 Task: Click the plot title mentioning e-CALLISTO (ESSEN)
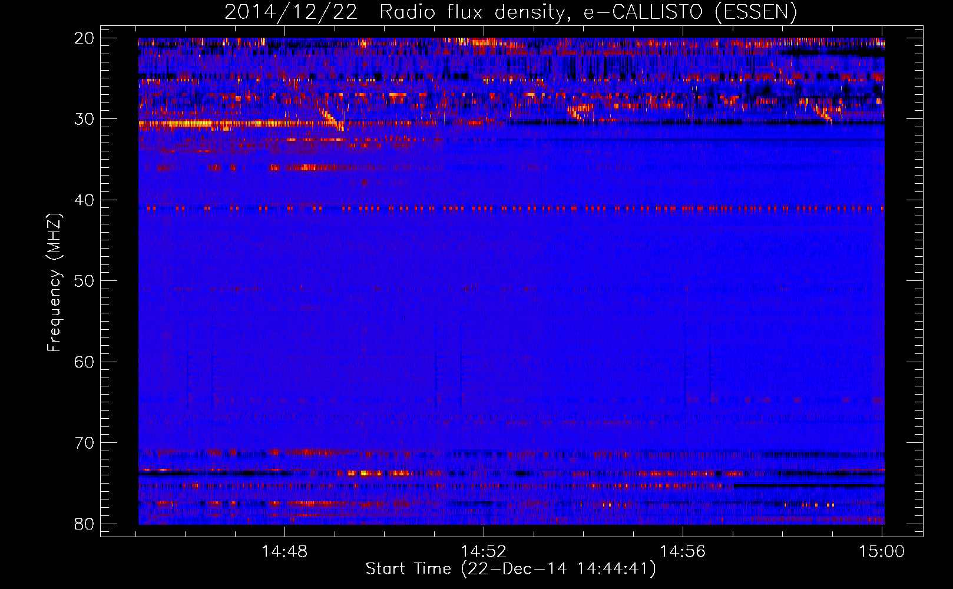point(511,12)
